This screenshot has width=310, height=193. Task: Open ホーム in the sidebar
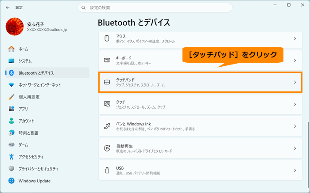(47, 49)
